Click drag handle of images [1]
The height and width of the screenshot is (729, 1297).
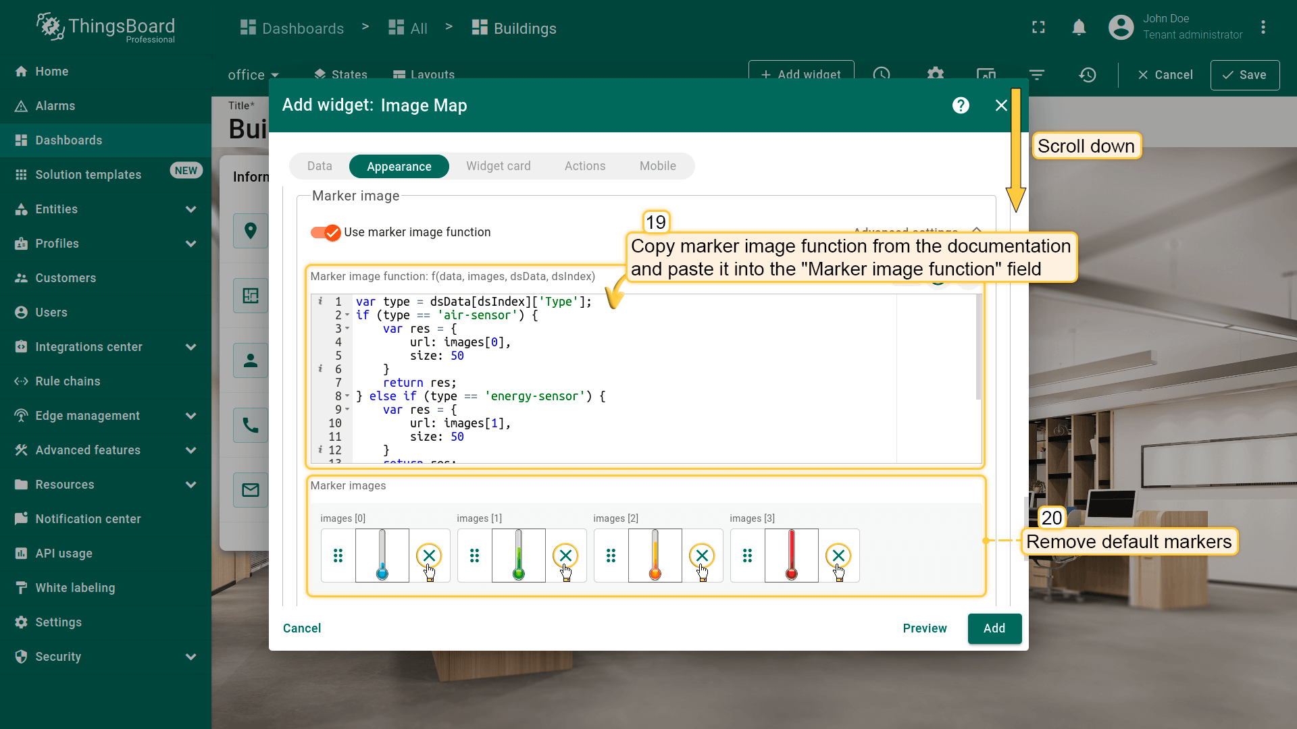[474, 556]
